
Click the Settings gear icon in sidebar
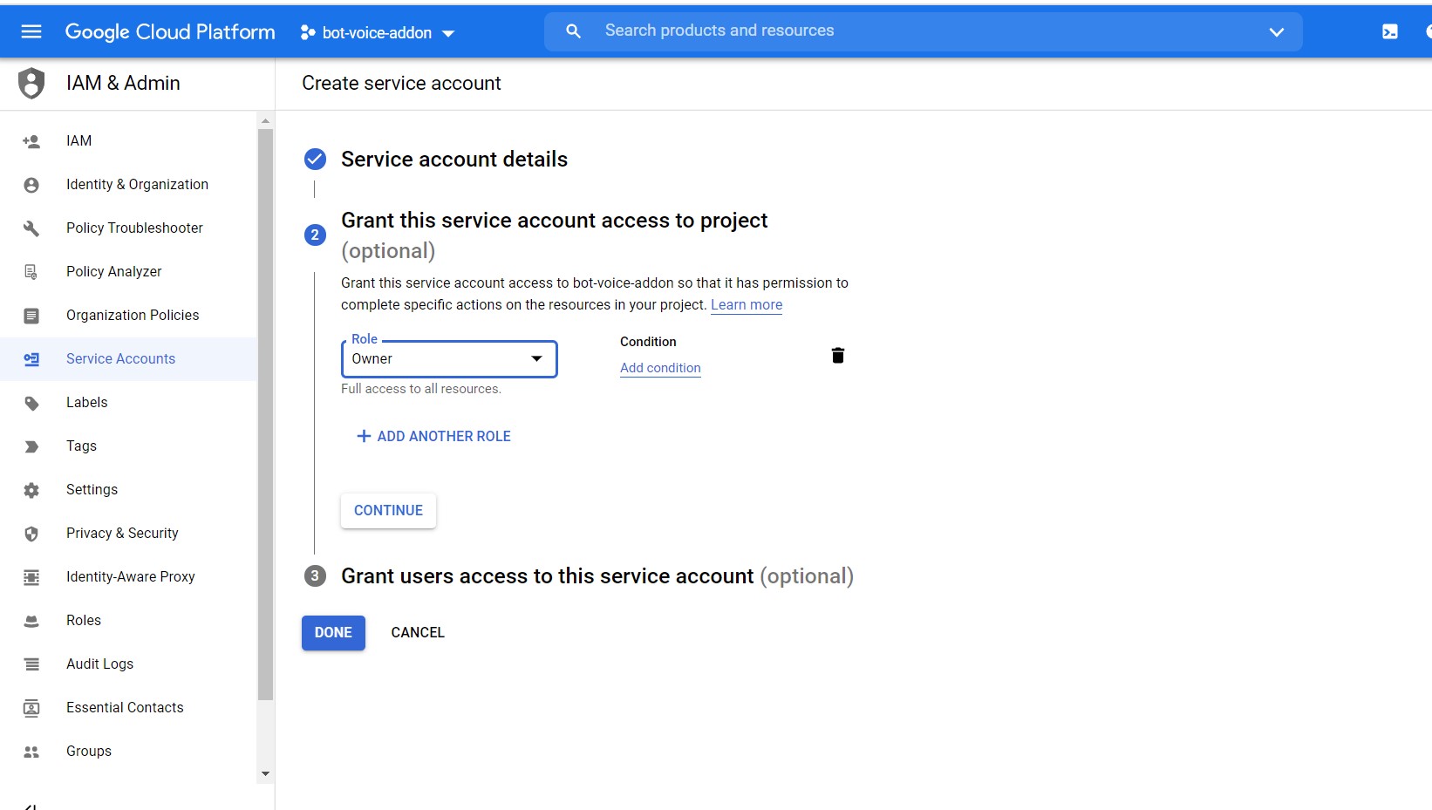31,490
